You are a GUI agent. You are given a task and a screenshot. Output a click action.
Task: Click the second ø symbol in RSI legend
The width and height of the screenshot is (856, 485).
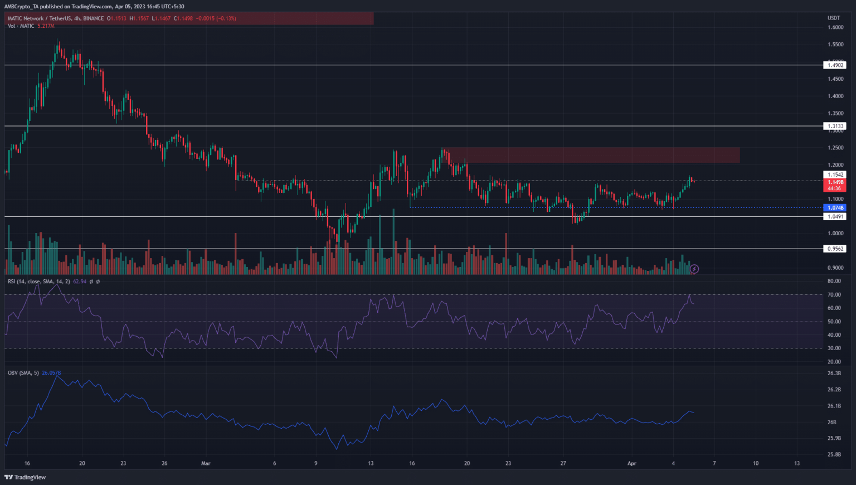tap(98, 282)
